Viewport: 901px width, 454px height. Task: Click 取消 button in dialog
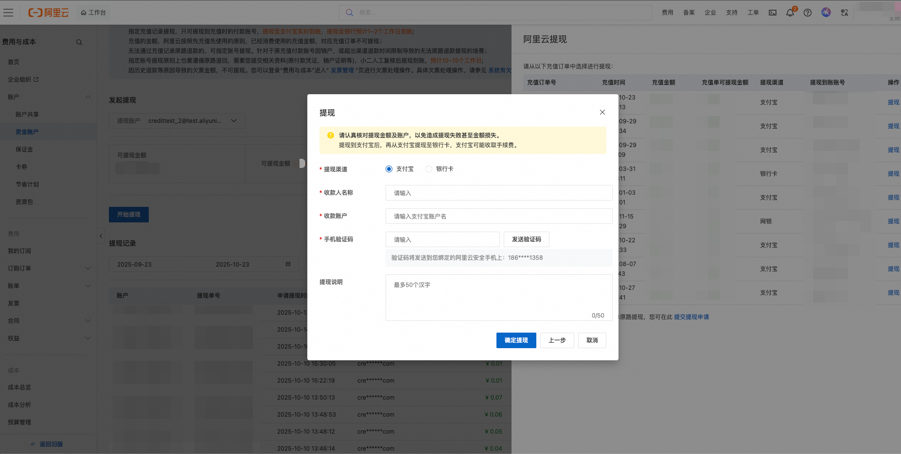[592, 340]
